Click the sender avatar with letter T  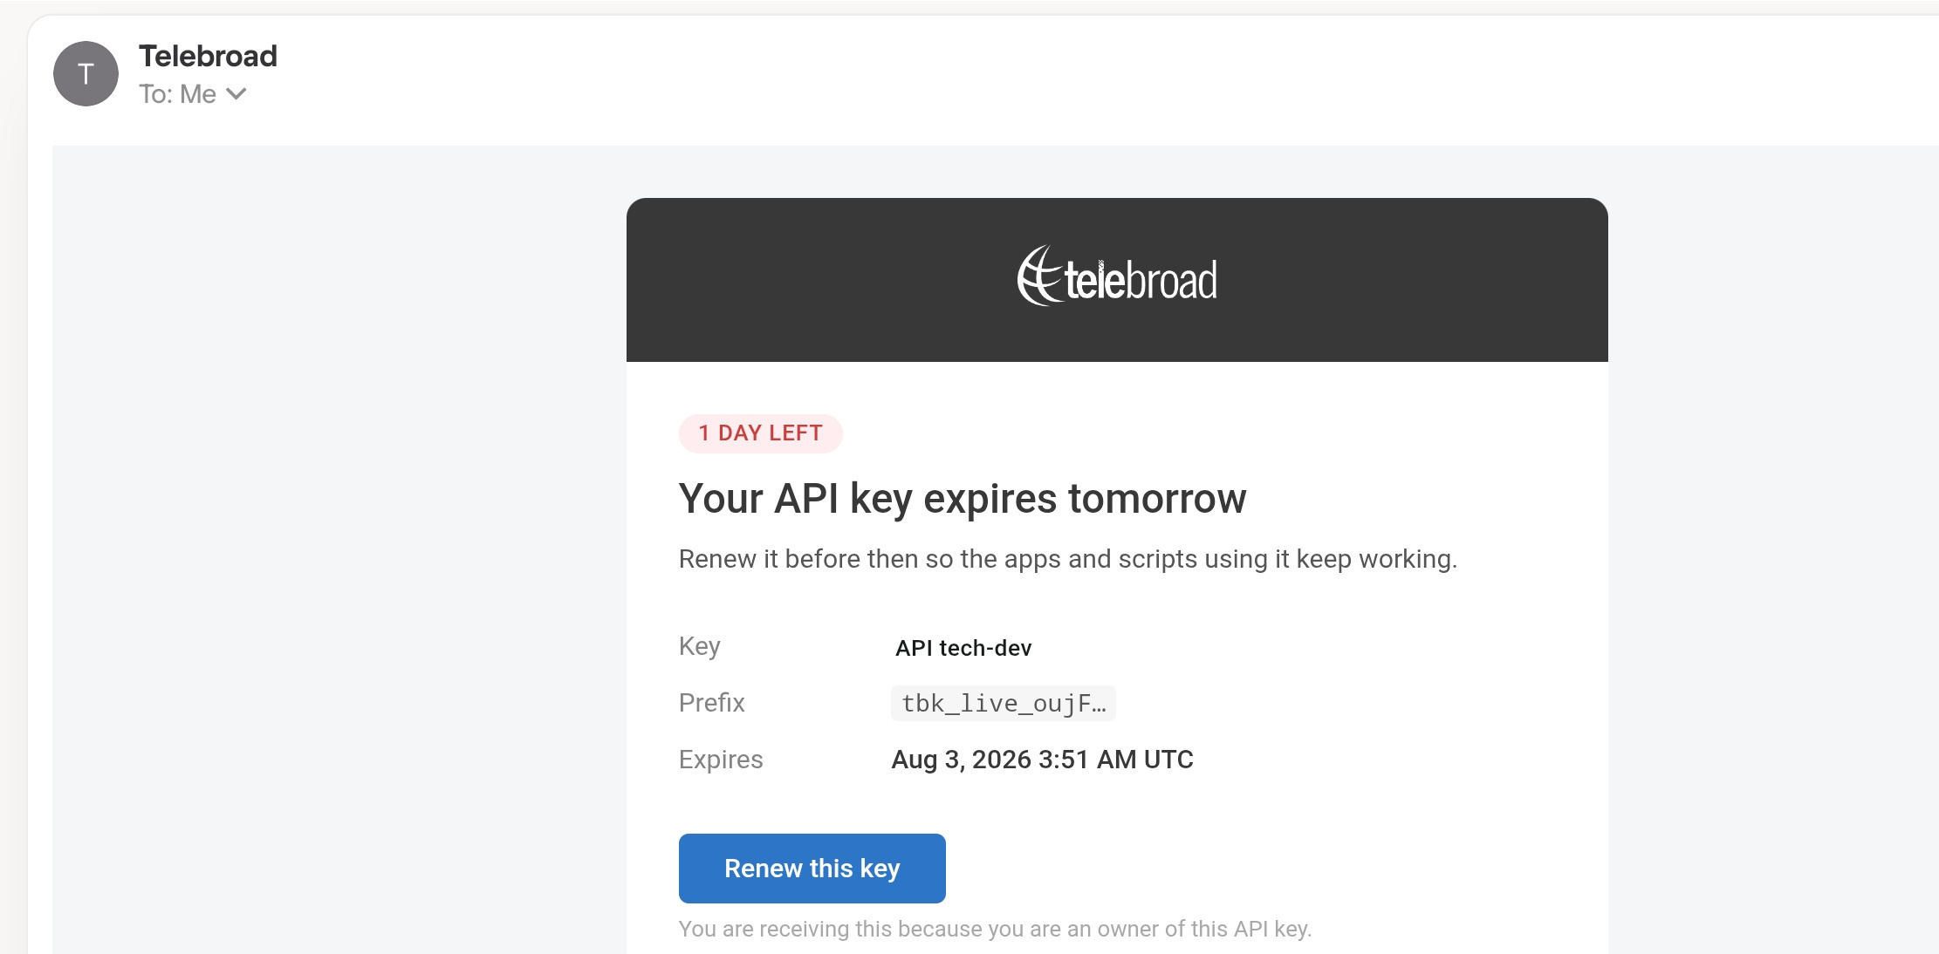coord(86,74)
